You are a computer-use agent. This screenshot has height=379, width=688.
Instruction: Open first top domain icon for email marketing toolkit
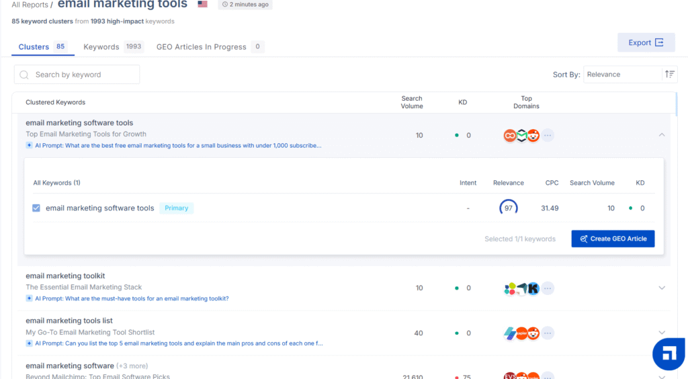pyautogui.click(x=509, y=288)
